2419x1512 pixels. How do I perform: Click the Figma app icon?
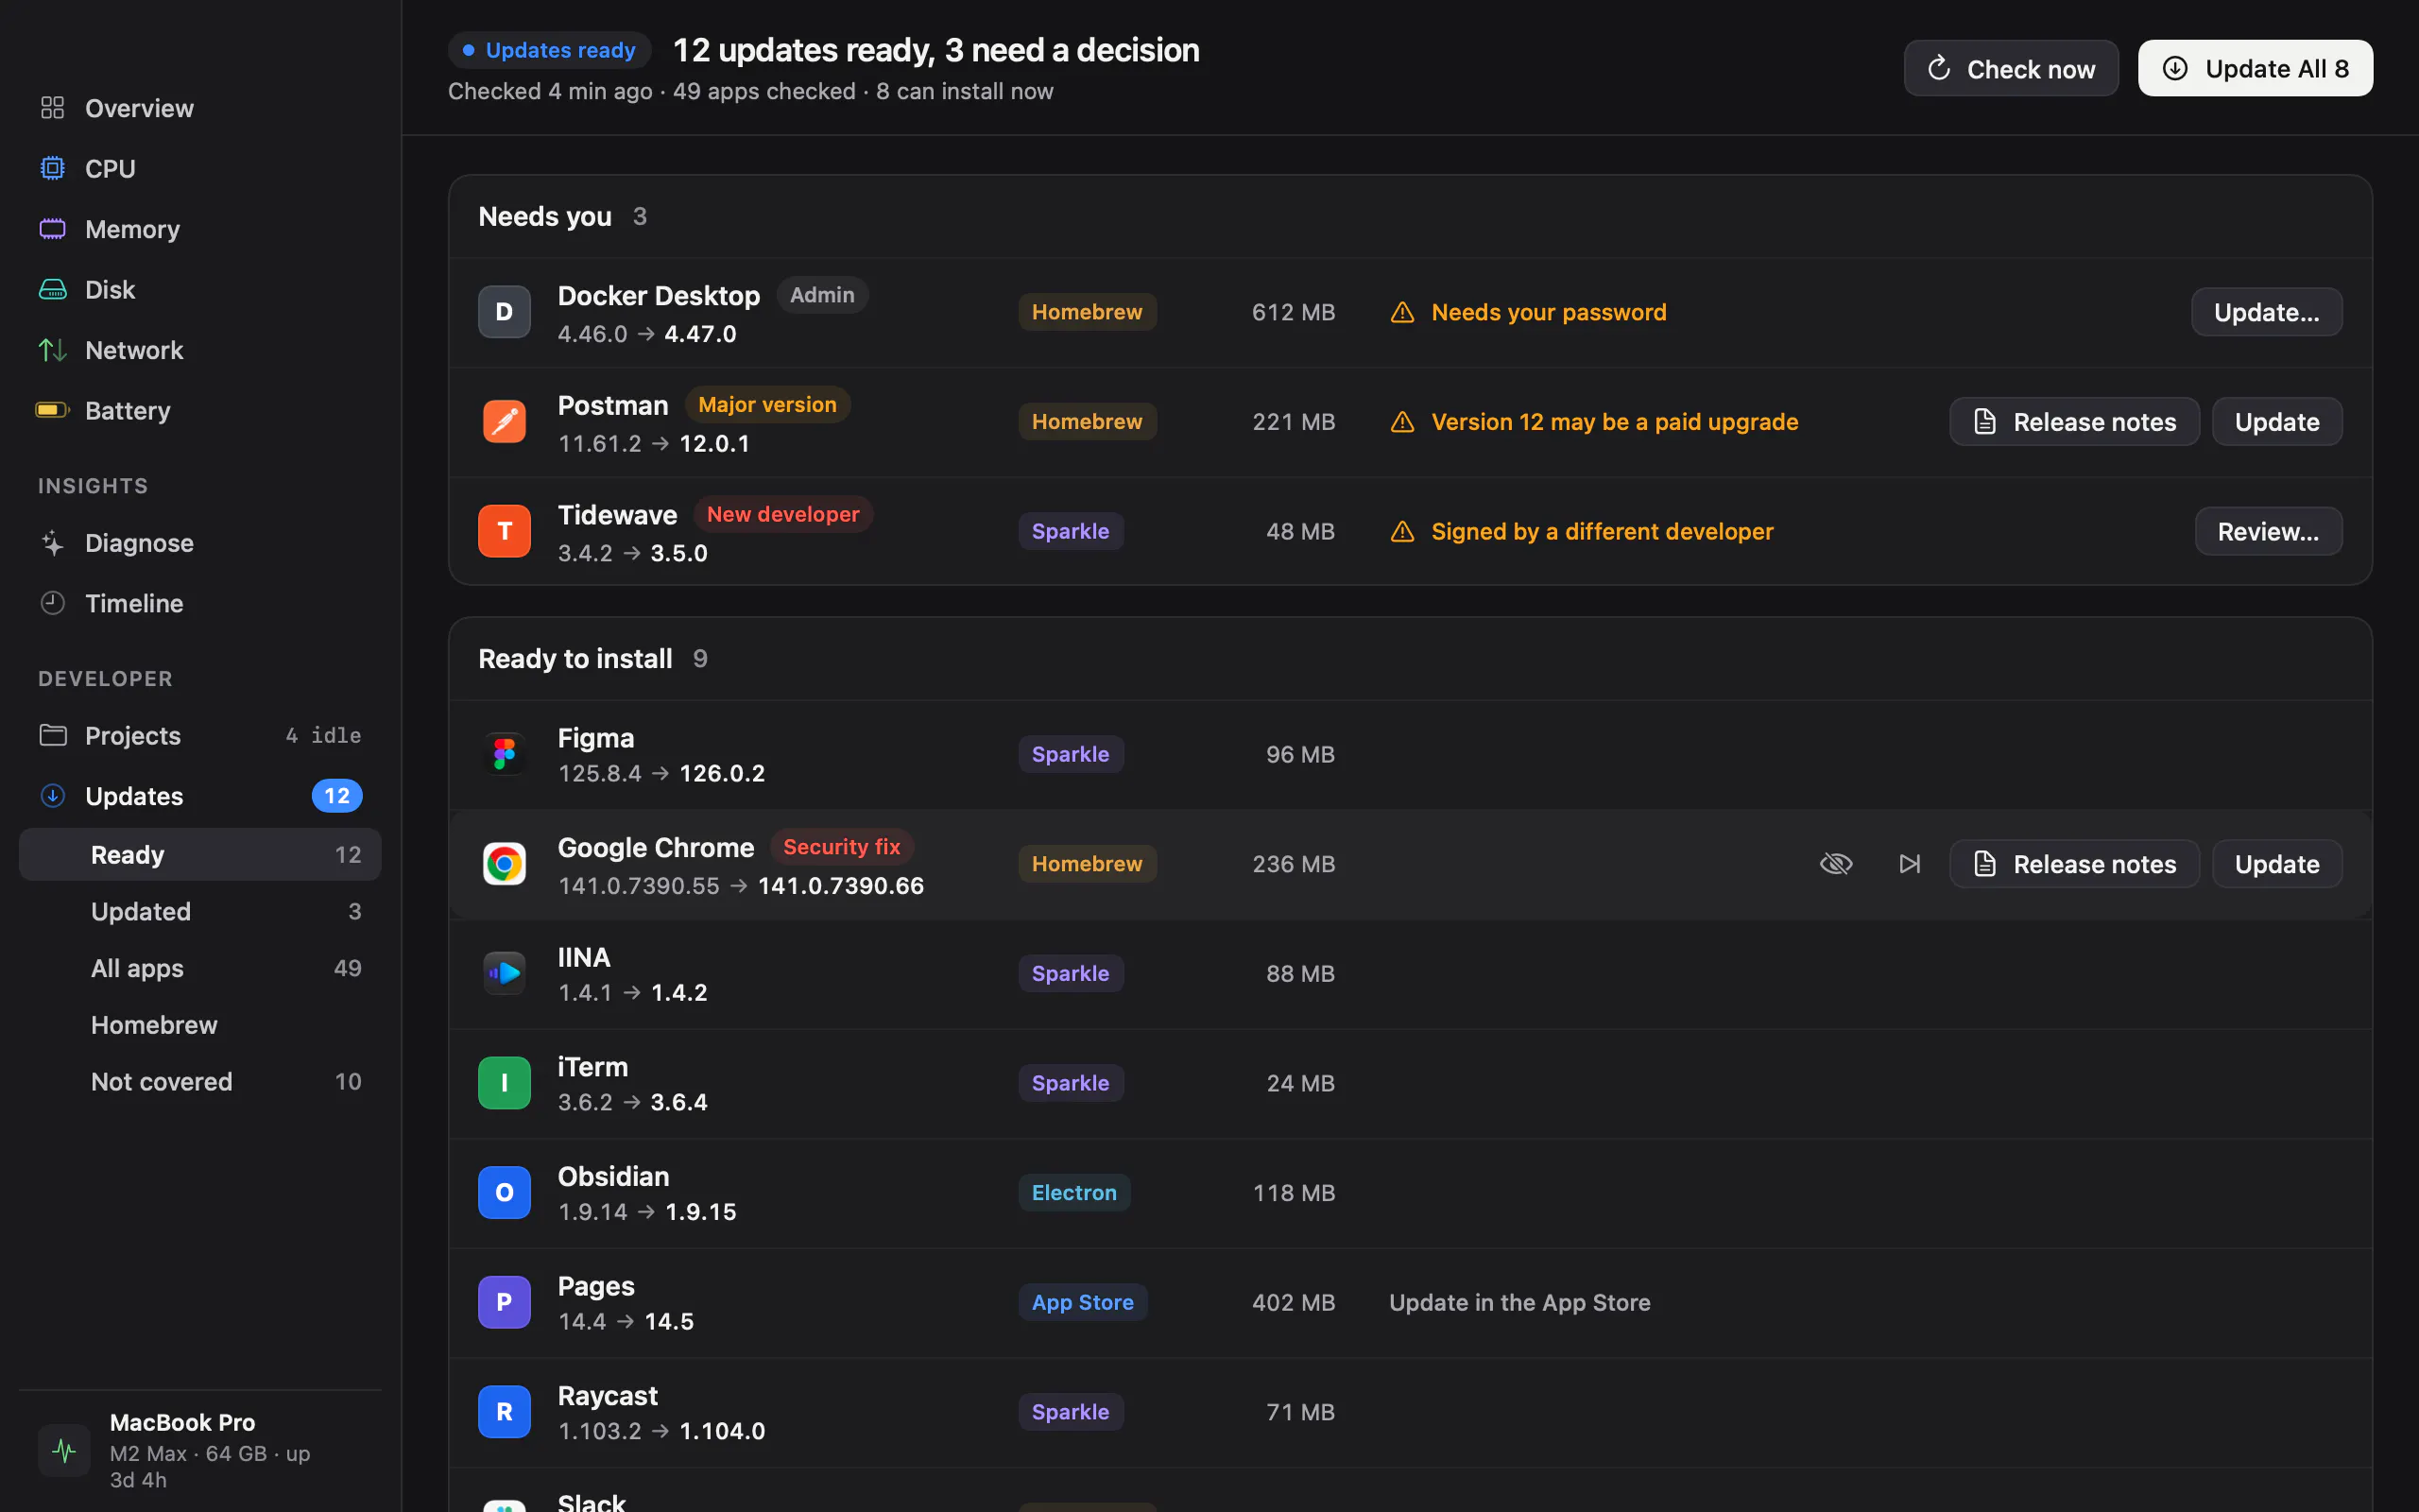coord(504,754)
